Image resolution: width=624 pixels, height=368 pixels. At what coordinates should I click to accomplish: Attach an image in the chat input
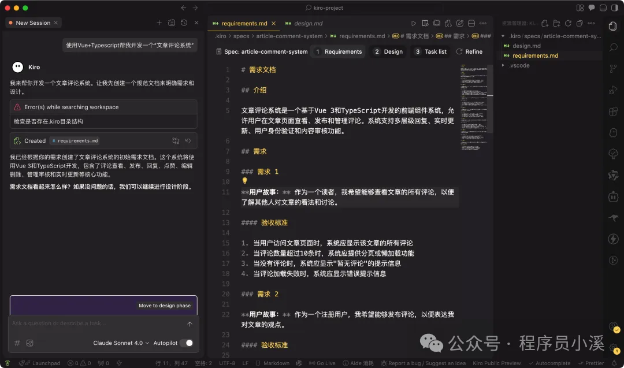pyautogui.click(x=30, y=343)
